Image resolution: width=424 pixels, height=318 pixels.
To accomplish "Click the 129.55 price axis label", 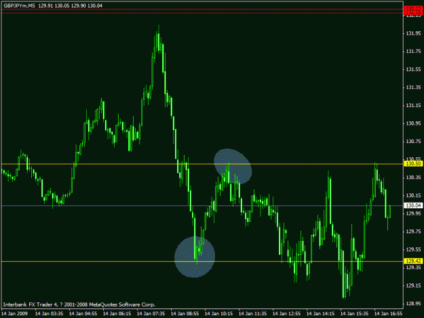I will [x=413, y=250].
